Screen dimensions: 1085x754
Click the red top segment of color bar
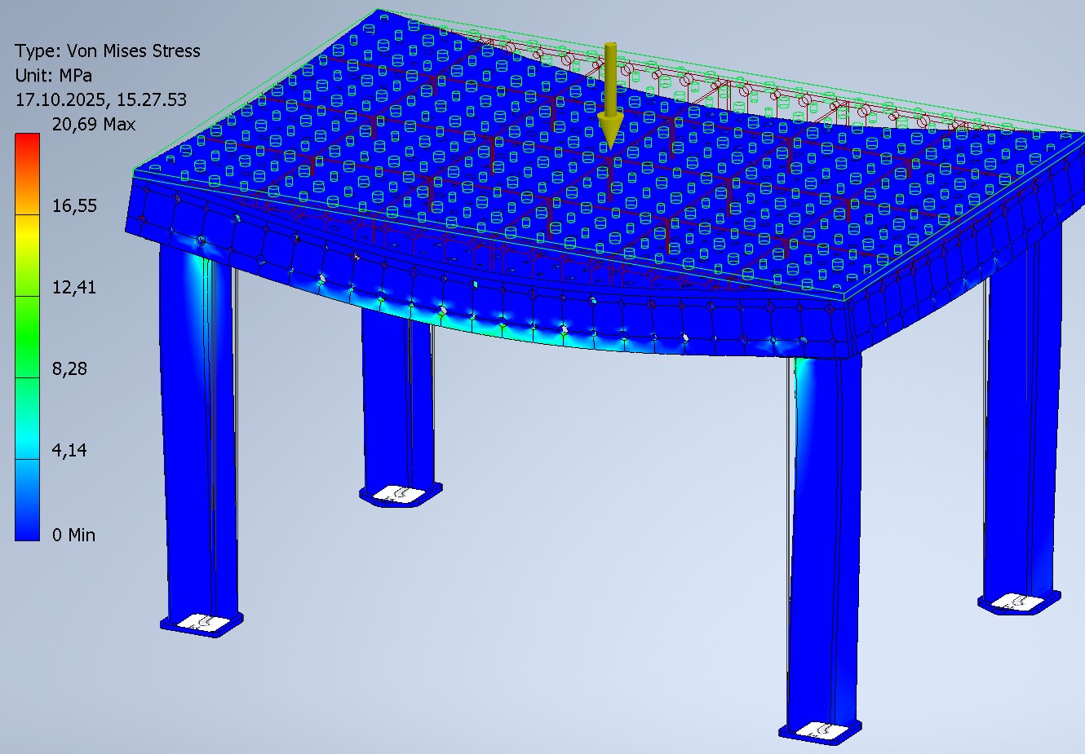(27, 174)
